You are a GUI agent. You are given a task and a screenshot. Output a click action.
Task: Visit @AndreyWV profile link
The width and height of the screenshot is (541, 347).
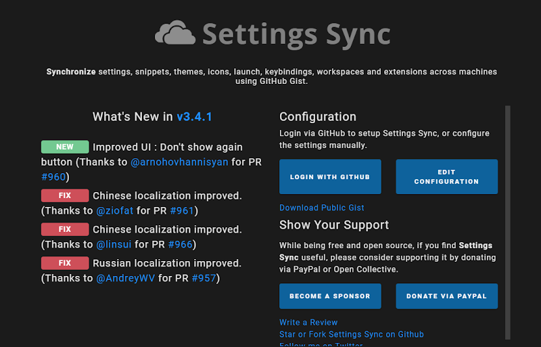(126, 279)
